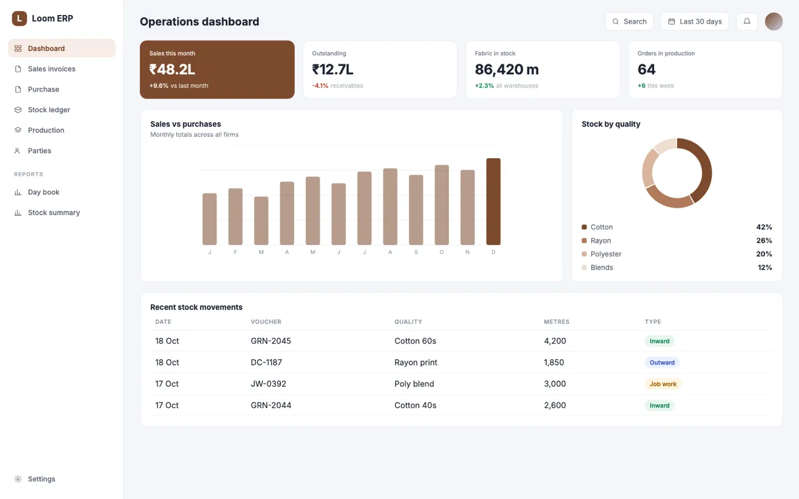The width and height of the screenshot is (799, 499).
Task: Click the Purchase file icon
Action: (18, 90)
